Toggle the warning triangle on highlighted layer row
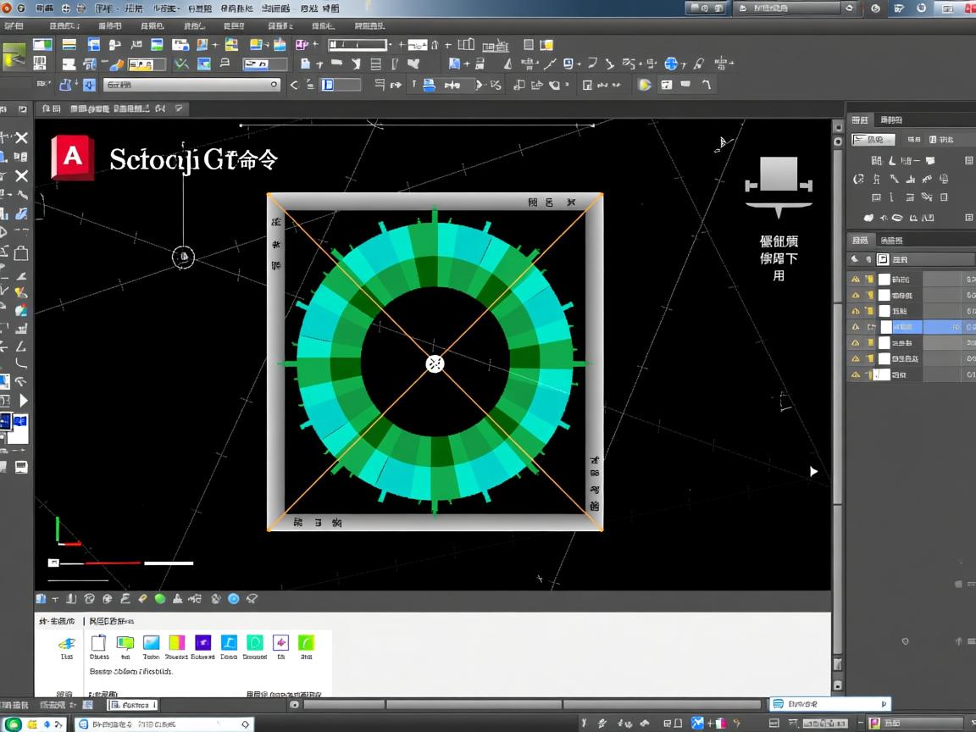976x732 pixels. pos(856,327)
